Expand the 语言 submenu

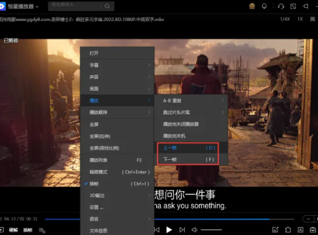click(x=117, y=219)
